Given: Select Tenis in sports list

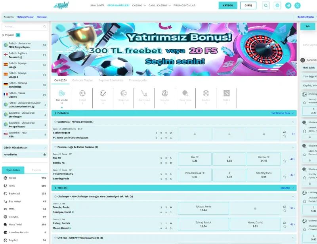Looking at the screenshot, I should pyautogui.click(x=25, y=186).
